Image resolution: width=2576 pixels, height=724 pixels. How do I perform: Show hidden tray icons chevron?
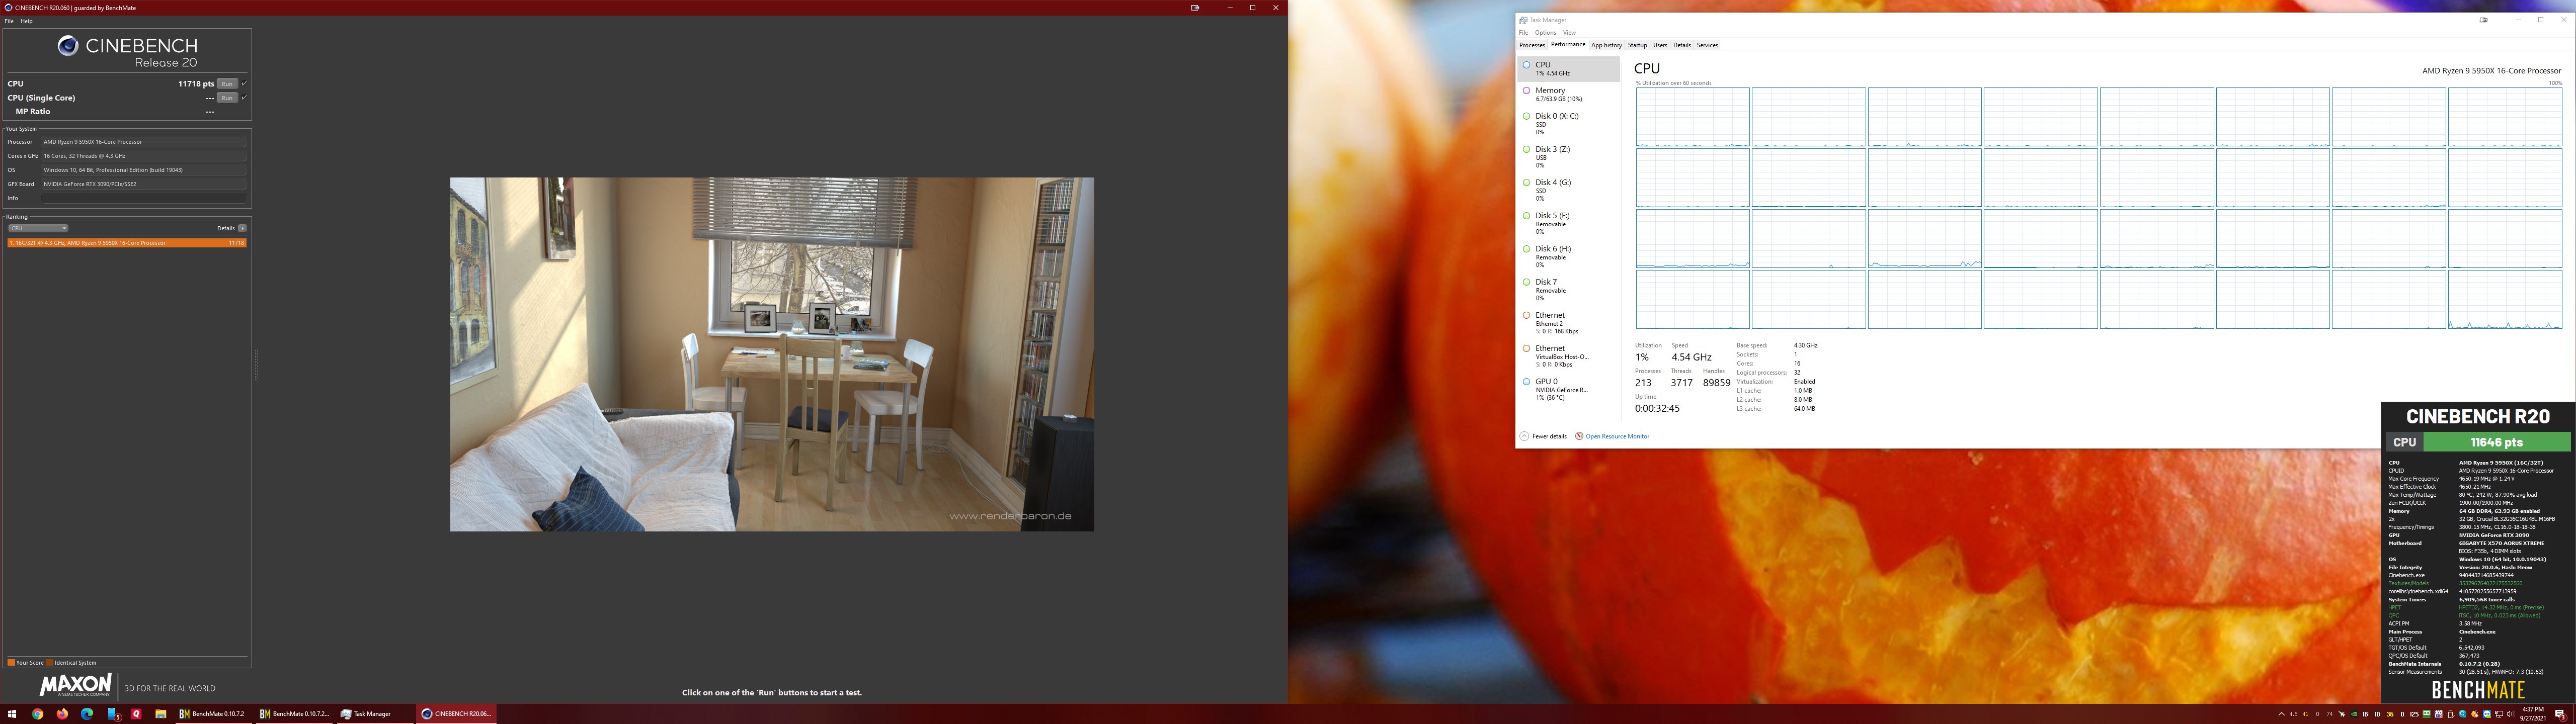point(2282,714)
